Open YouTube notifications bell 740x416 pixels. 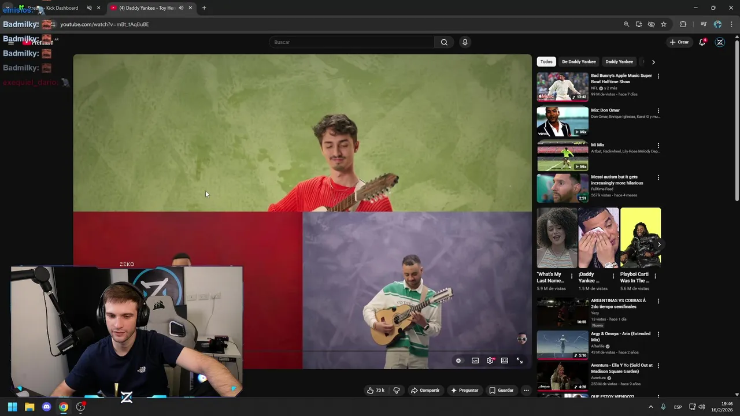(702, 42)
